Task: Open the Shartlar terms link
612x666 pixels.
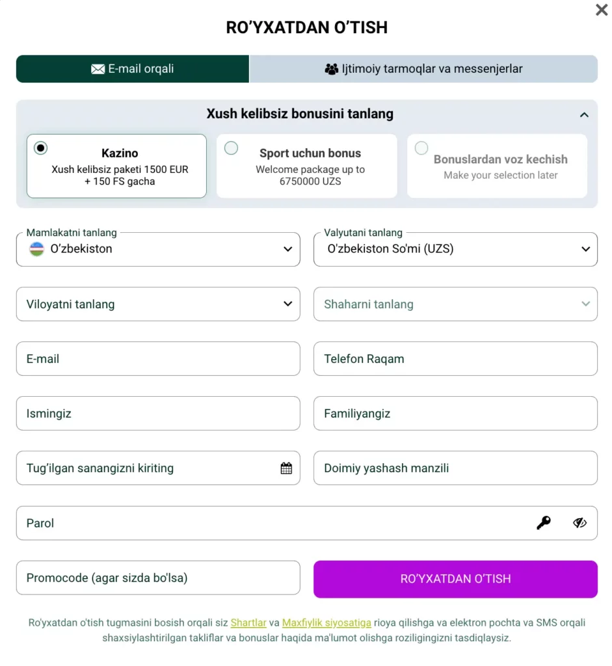Action: coord(248,623)
